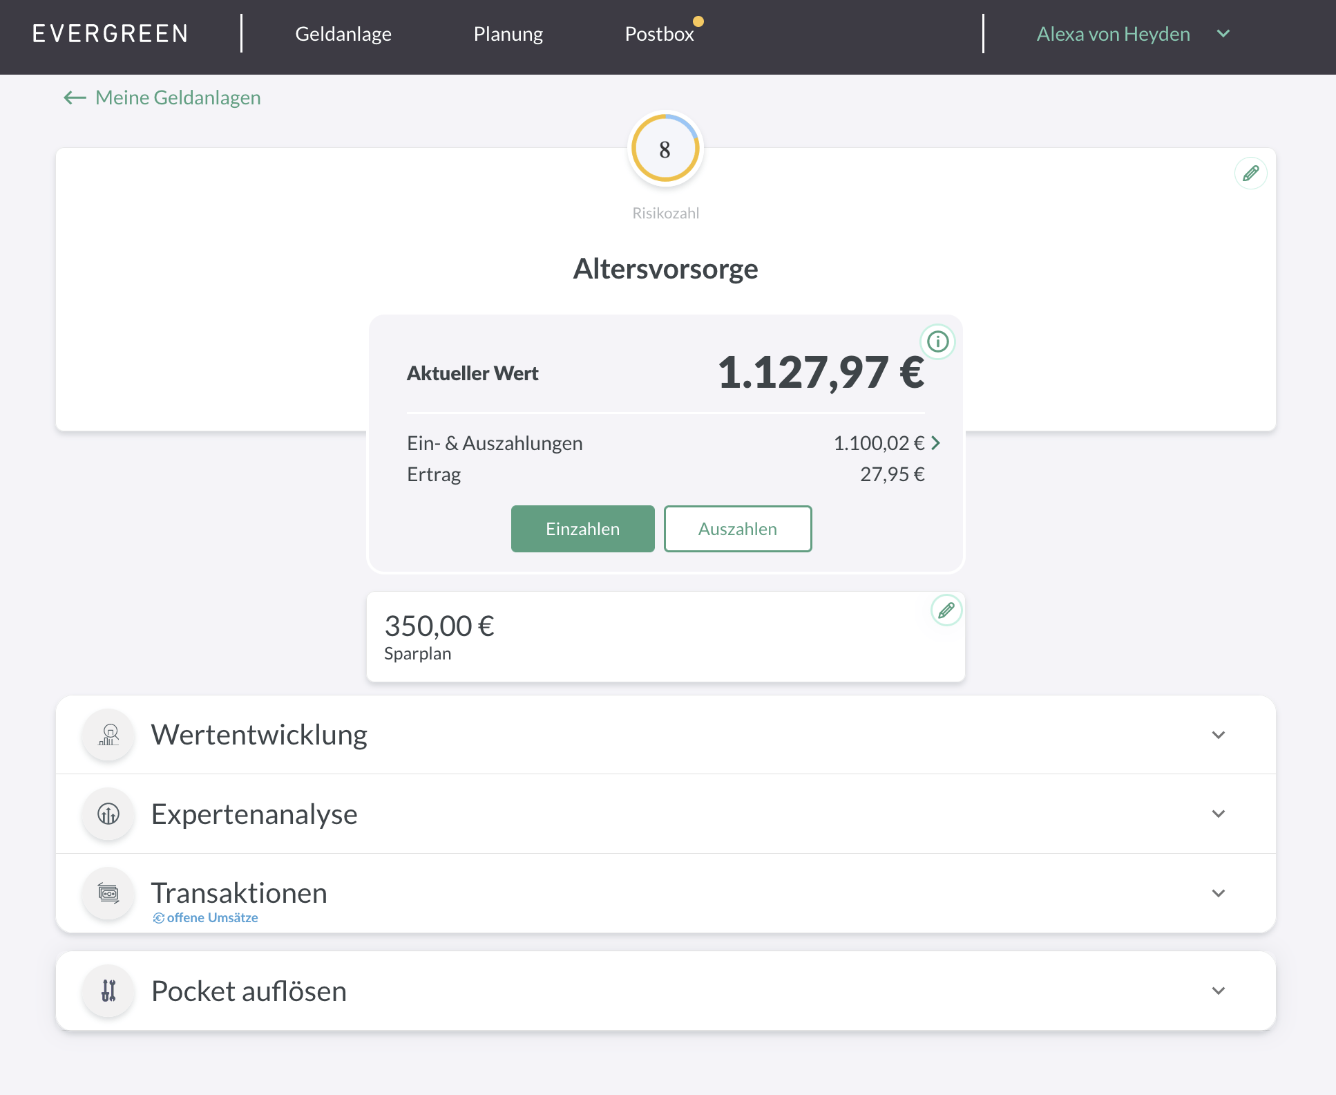Open the Geldanlage menu item
Image resolution: width=1336 pixels, height=1095 pixels.
coord(343,34)
